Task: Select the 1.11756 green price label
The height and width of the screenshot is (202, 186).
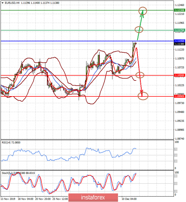Action: coord(179,30)
